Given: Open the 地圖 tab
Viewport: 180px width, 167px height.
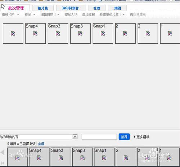Looking at the screenshot, I should tap(117, 8).
